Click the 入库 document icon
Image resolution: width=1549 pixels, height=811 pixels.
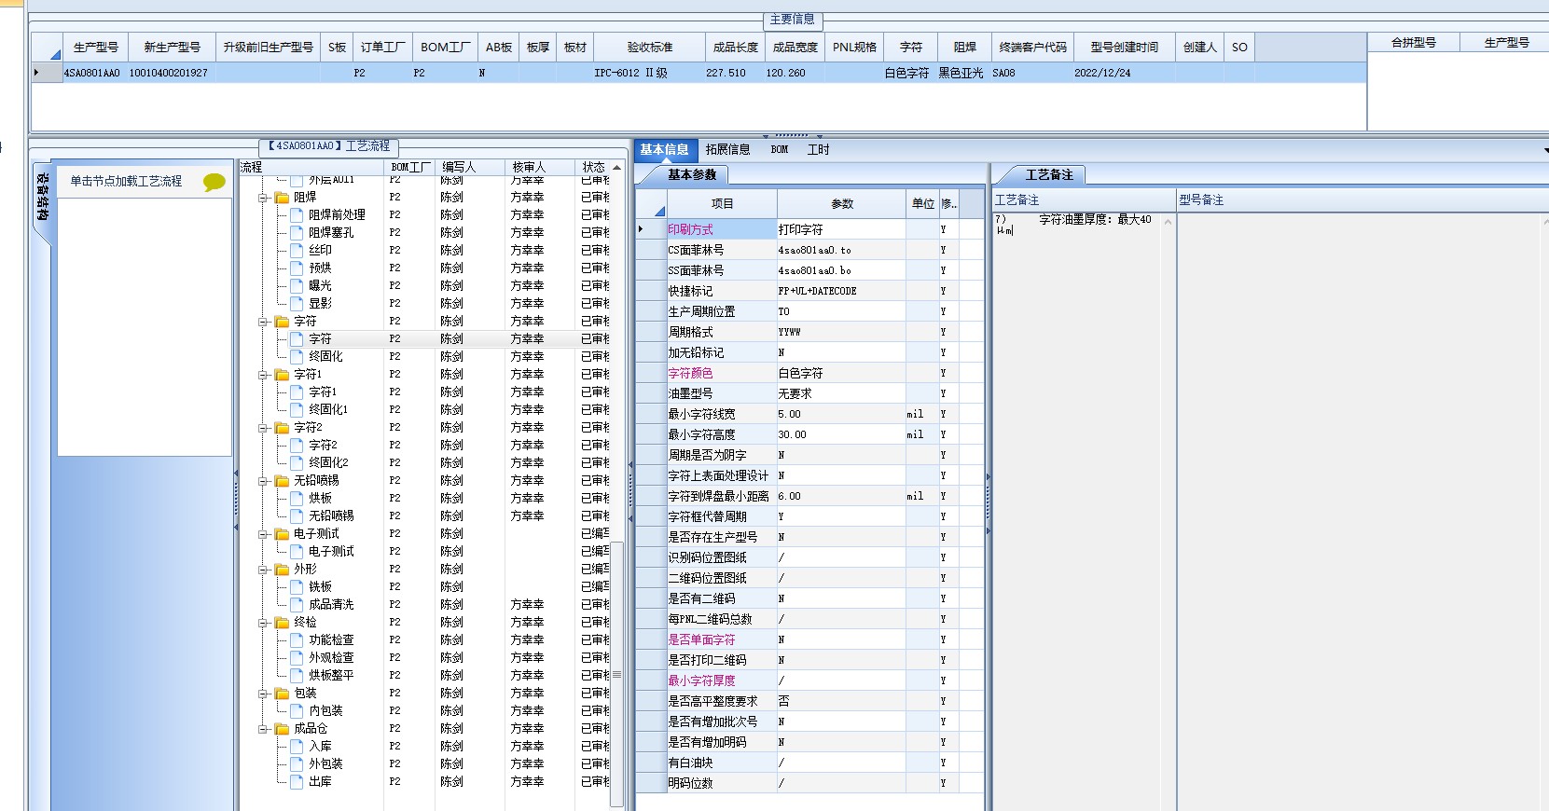click(297, 747)
